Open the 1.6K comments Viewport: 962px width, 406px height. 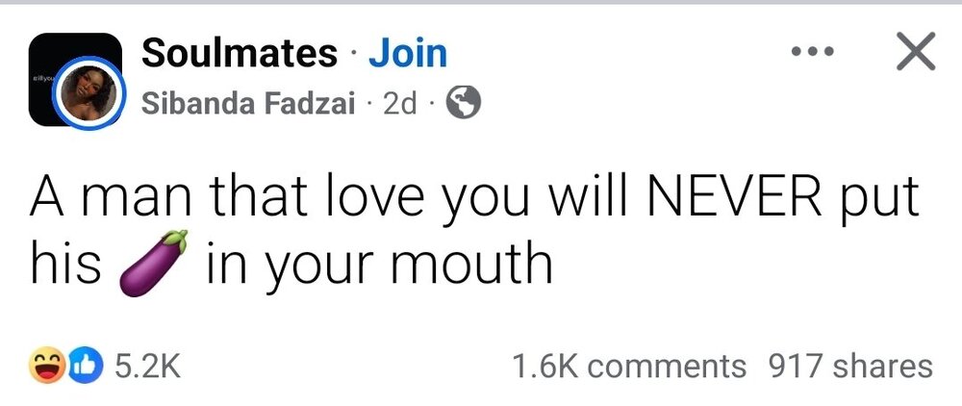coord(629,367)
